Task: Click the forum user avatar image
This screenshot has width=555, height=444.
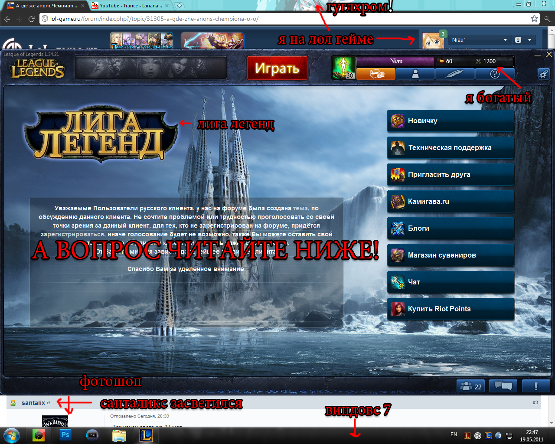Action: (433, 41)
